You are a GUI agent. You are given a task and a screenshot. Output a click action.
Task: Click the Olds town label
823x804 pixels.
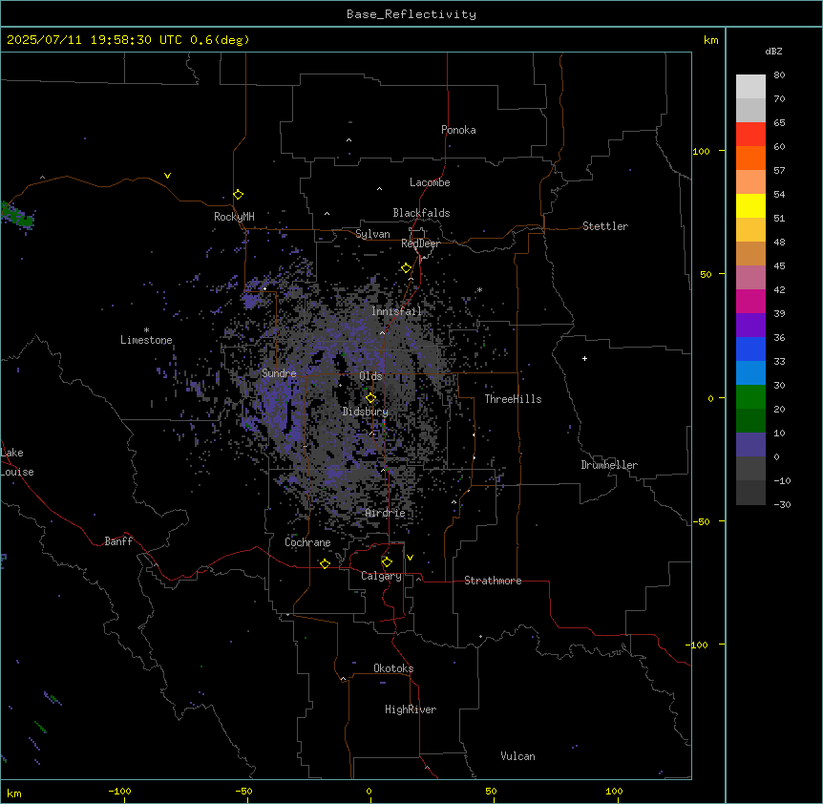pos(370,376)
